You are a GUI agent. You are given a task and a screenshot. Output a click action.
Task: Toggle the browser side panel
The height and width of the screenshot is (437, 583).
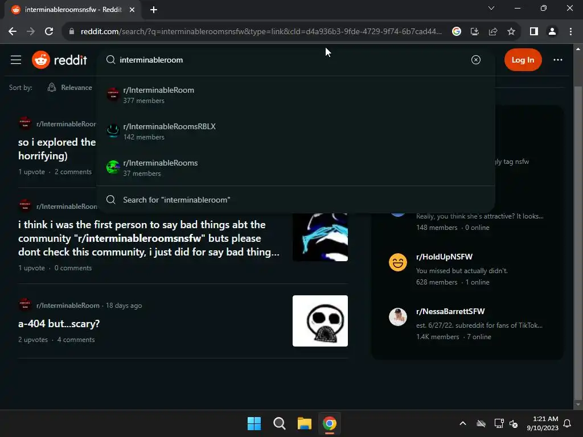point(533,32)
